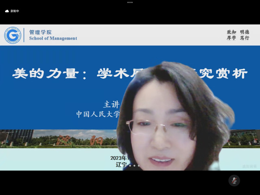Click the School of Management text
The width and height of the screenshot is (260, 195).
coord(53,38)
